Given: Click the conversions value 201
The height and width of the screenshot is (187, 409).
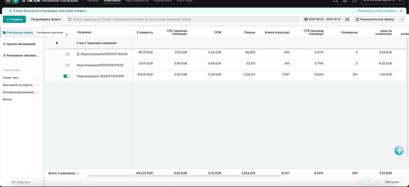Looking at the screenshot, I should tap(355, 75).
